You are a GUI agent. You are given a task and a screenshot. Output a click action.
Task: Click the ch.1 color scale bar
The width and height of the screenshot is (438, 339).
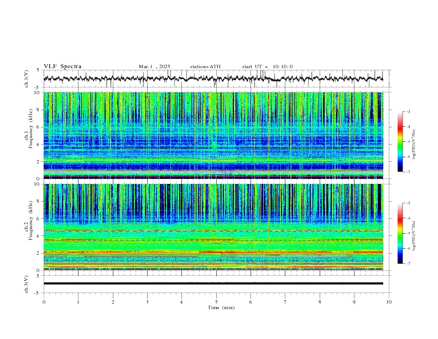click(x=400, y=142)
